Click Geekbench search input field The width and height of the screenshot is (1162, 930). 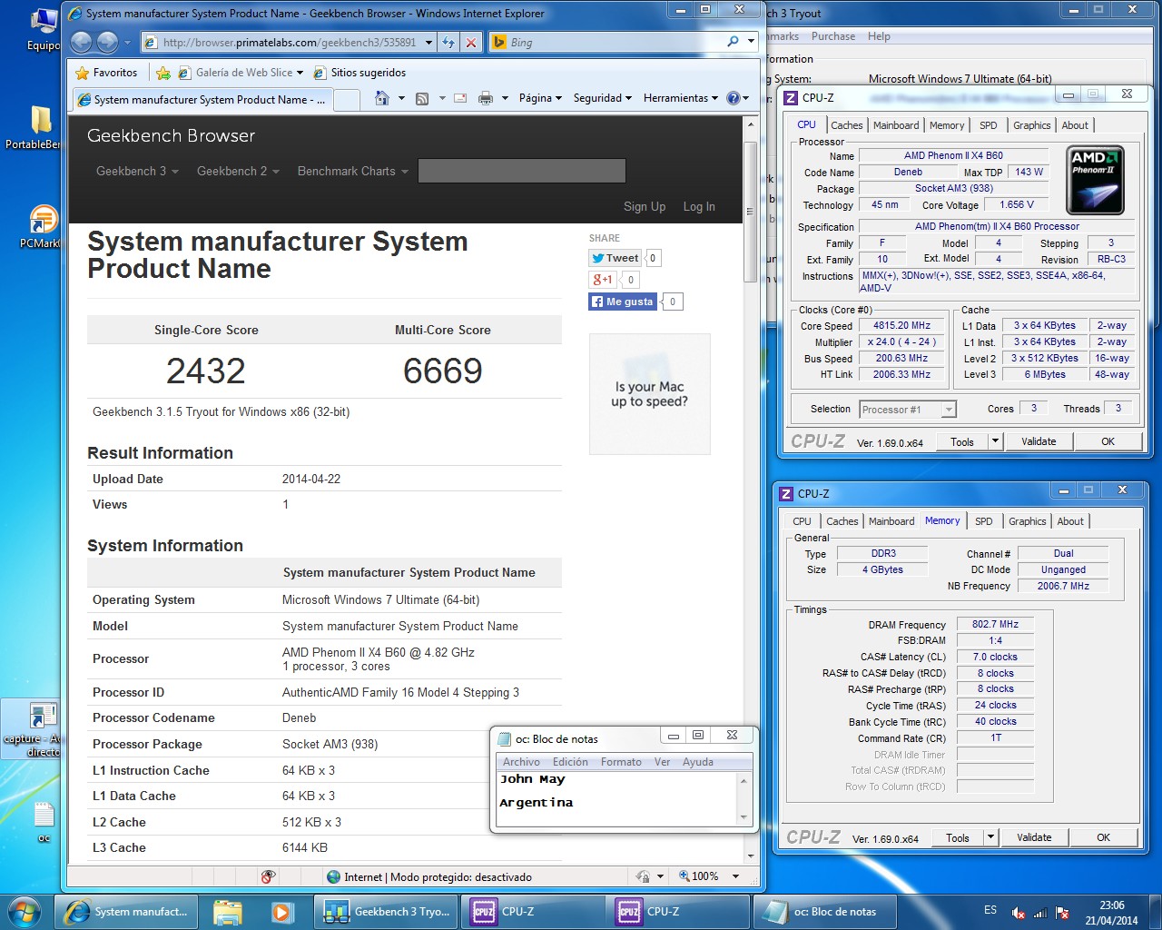522,171
